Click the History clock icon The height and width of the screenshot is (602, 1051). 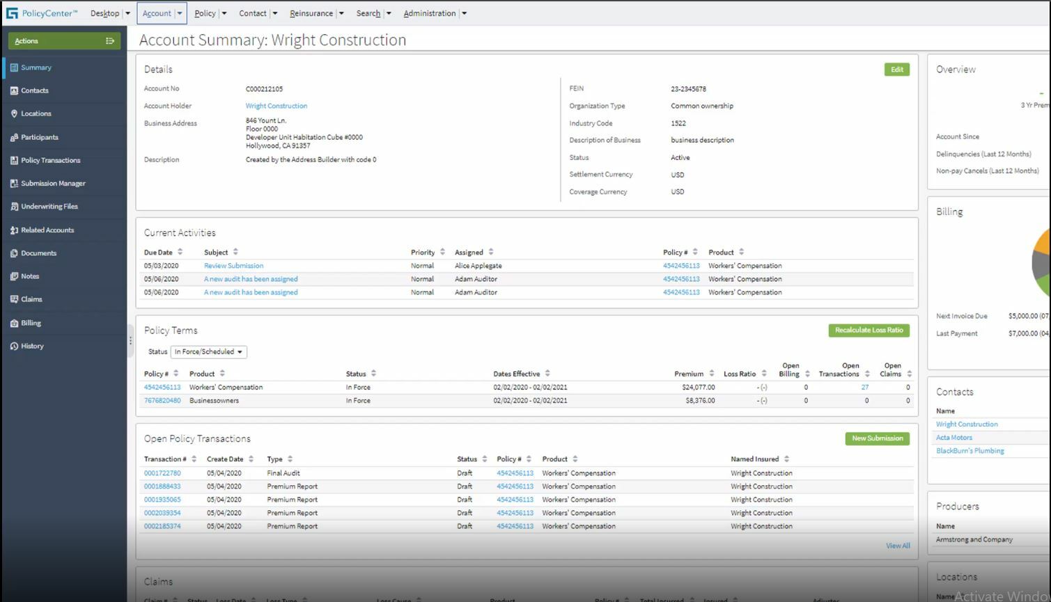tap(14, 346)
